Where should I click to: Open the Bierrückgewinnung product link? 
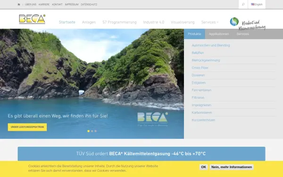point(206,60)
